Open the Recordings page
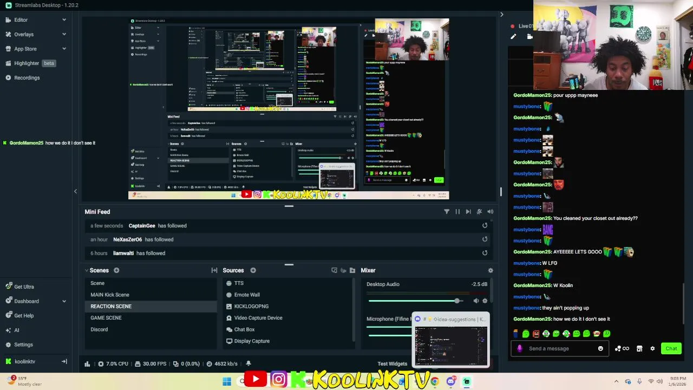 click(27, 78)
